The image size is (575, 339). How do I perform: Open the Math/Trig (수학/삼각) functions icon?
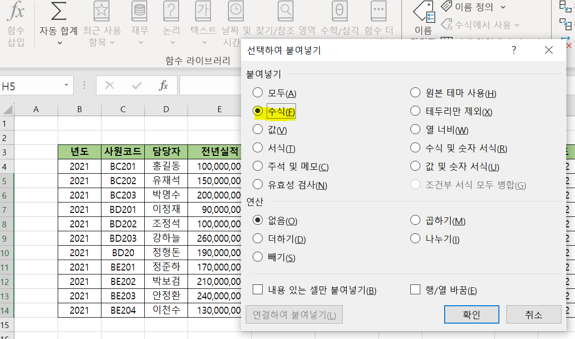340,10
